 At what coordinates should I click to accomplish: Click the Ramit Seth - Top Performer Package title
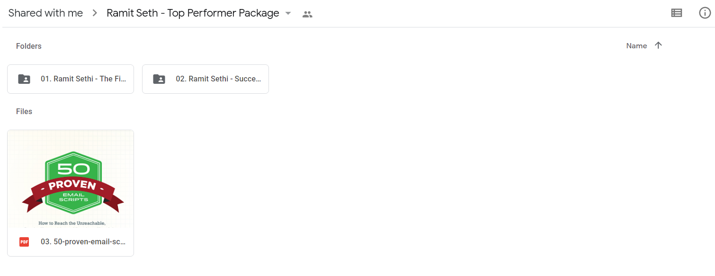(193, 13)
